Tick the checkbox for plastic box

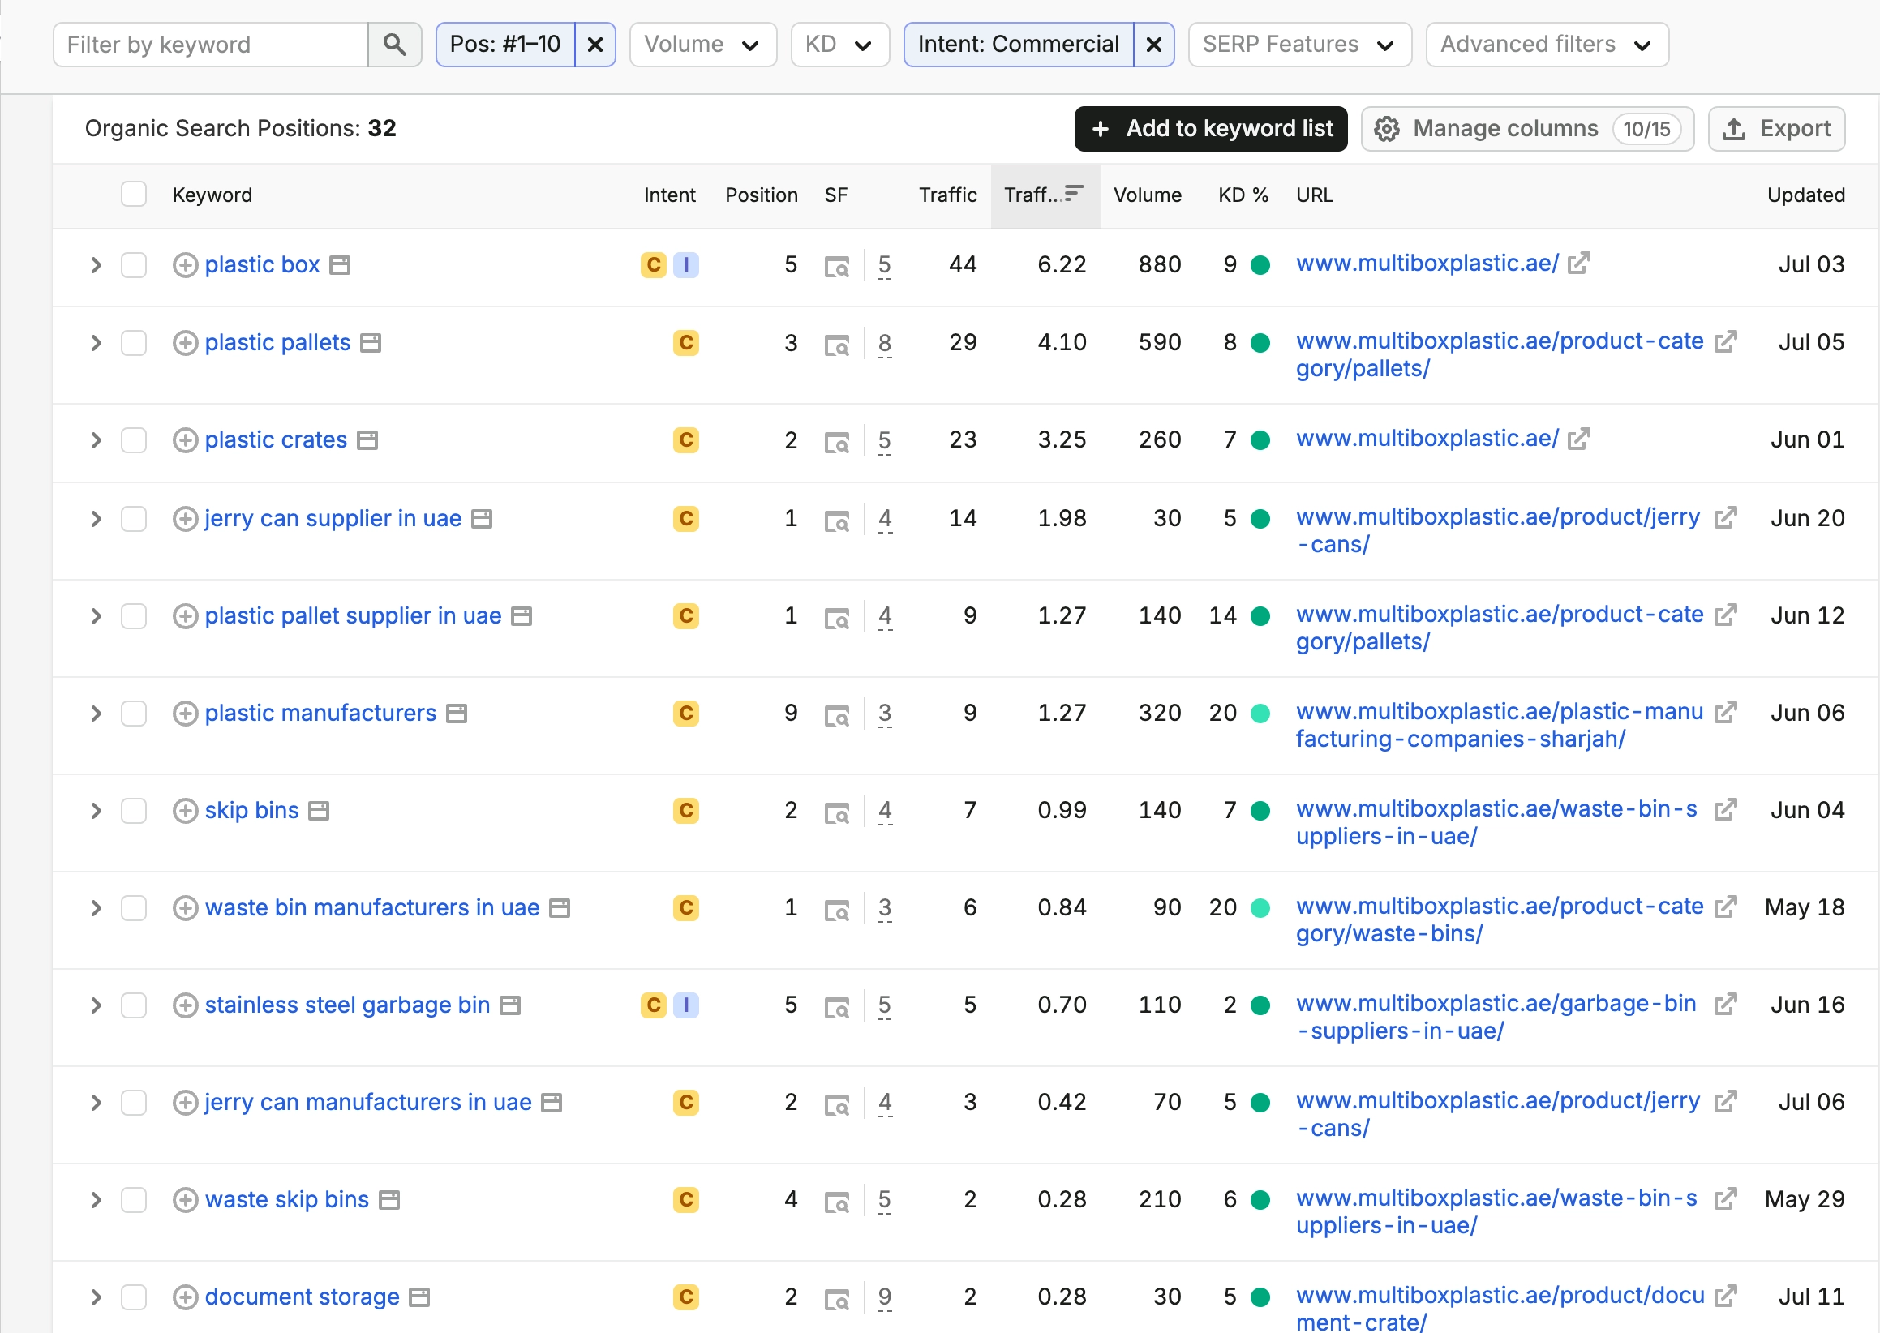134,265
